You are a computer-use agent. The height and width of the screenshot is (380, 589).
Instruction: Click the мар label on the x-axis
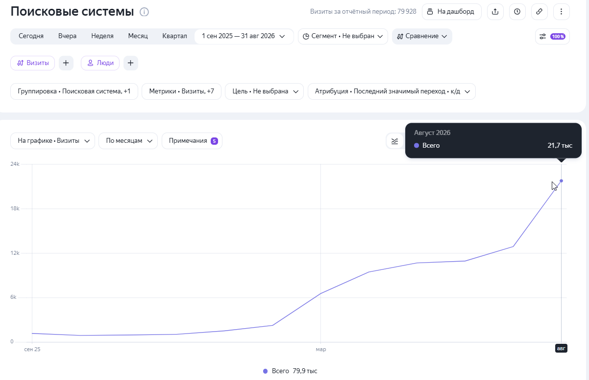click(320, 350)
